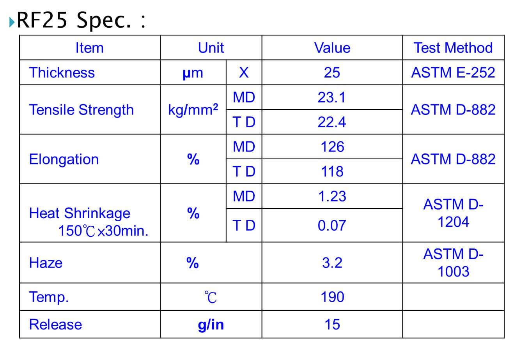
Task: Click the ASTM D-1003 test method cell
Action: (453, 263)
